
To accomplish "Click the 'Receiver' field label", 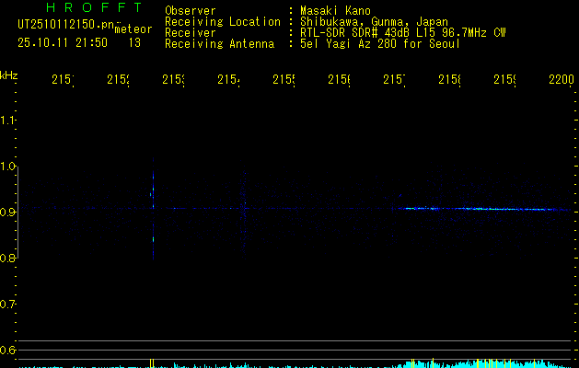I will click(x=191, y=33).
